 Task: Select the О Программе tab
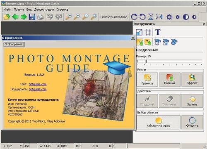click(x=14, y=44)
